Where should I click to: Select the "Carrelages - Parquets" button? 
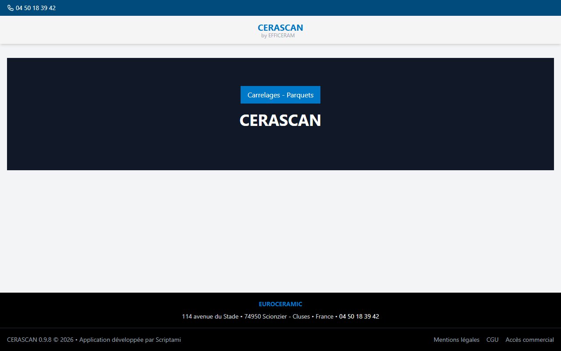tap(280, 95)
